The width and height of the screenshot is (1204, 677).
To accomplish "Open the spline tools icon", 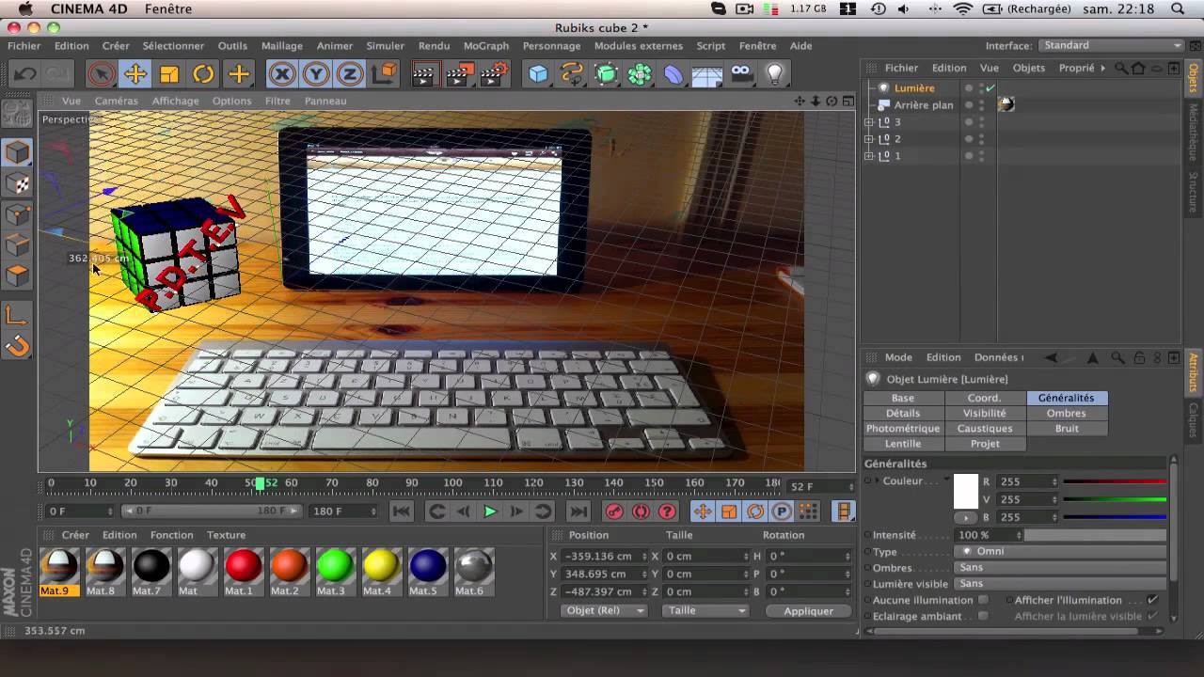I will coord(572,73).
